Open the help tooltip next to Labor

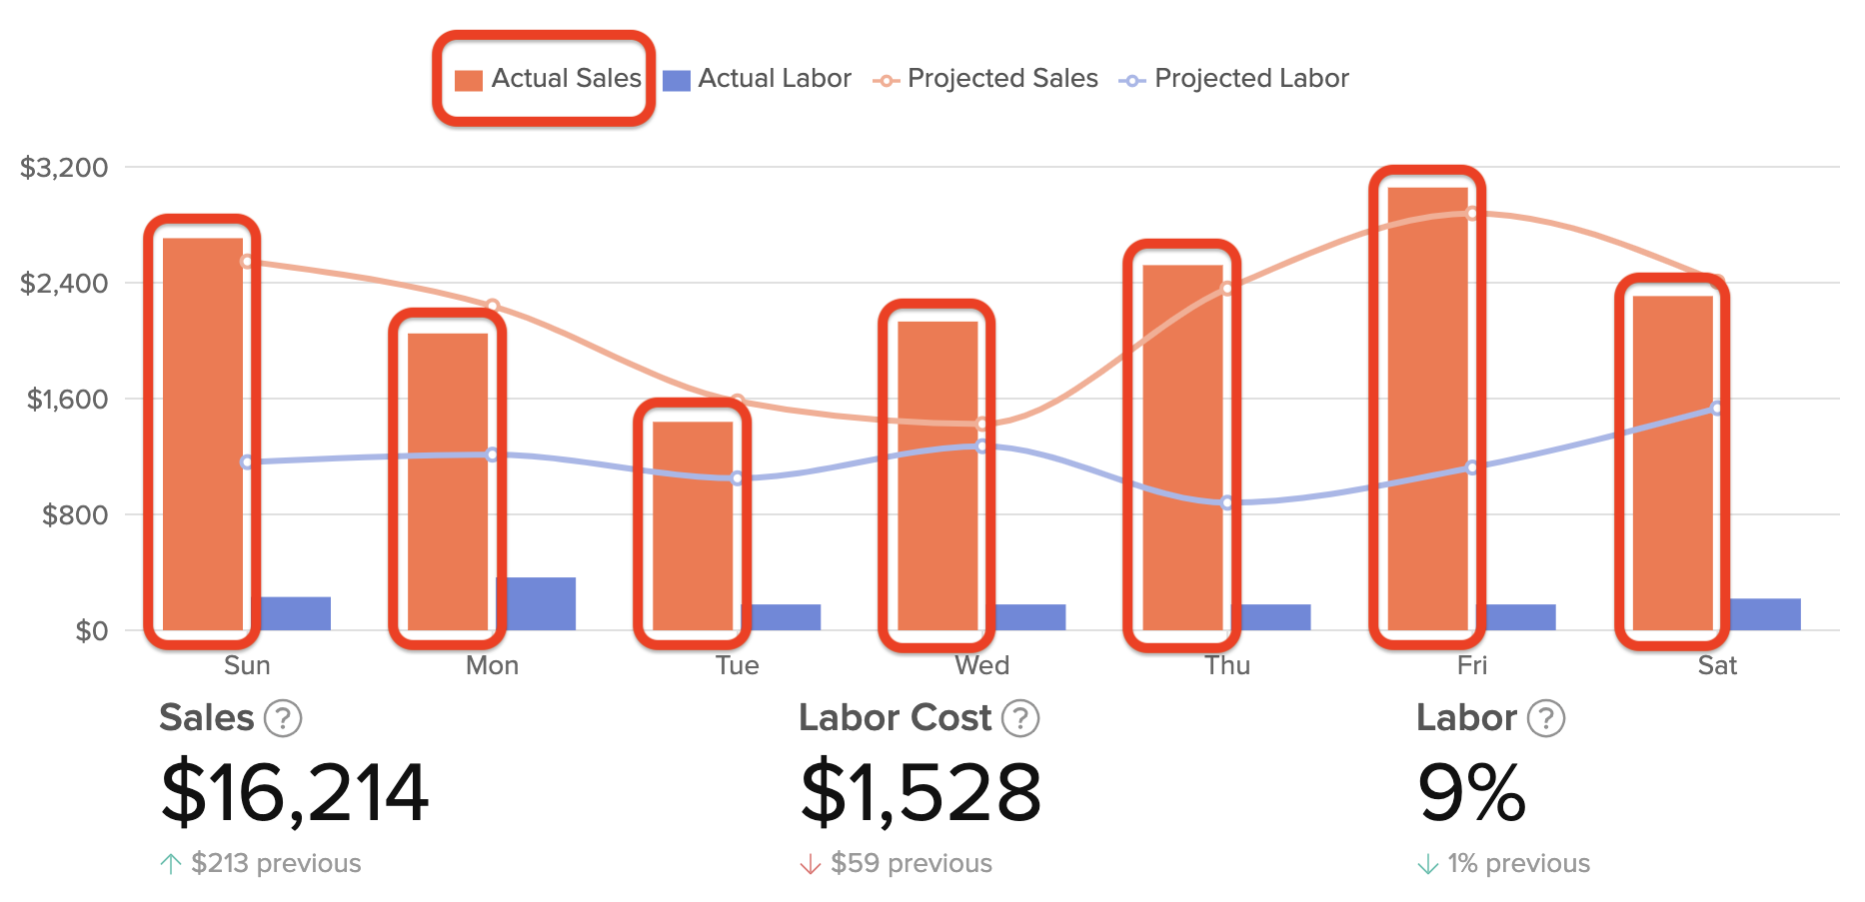1546,718
